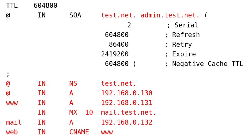Click the Expire value 2419200

pos(115,54)
